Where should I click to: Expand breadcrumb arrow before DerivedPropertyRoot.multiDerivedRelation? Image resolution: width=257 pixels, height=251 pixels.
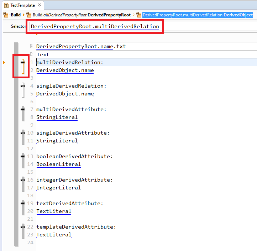click(134, 15)
